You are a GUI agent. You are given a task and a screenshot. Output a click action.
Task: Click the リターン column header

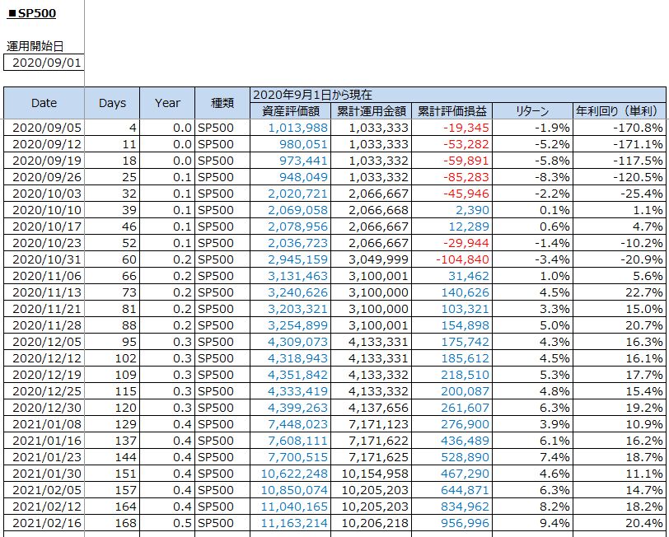[531, 111]
